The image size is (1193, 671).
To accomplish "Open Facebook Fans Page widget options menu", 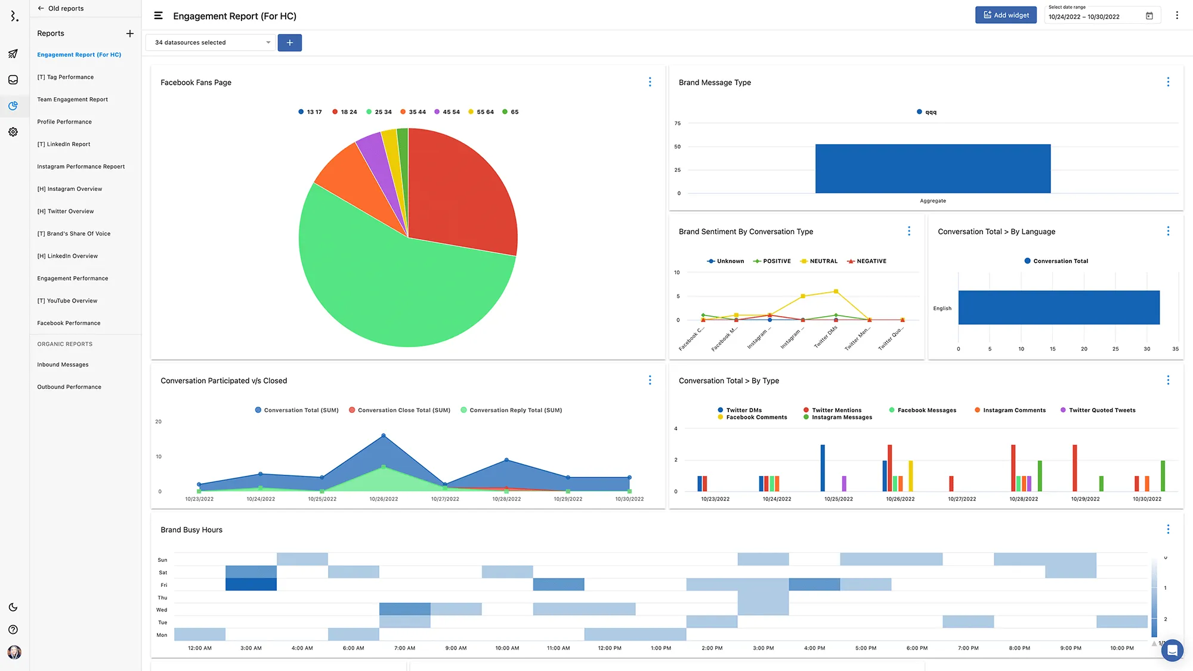I will point(650,82).
